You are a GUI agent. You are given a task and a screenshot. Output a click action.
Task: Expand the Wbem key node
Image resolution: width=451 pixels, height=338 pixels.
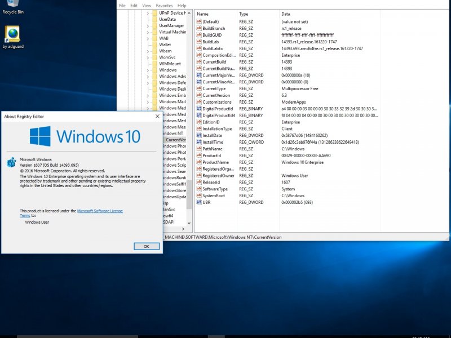coord(148,51)
